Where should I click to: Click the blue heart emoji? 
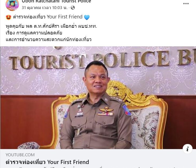pyautogui.click(x=87, y=17)
